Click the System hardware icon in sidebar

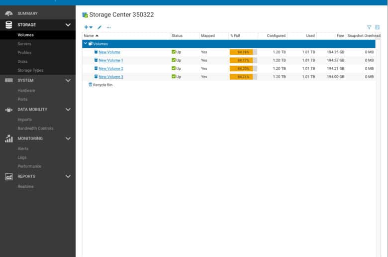(x=8, y=80)
